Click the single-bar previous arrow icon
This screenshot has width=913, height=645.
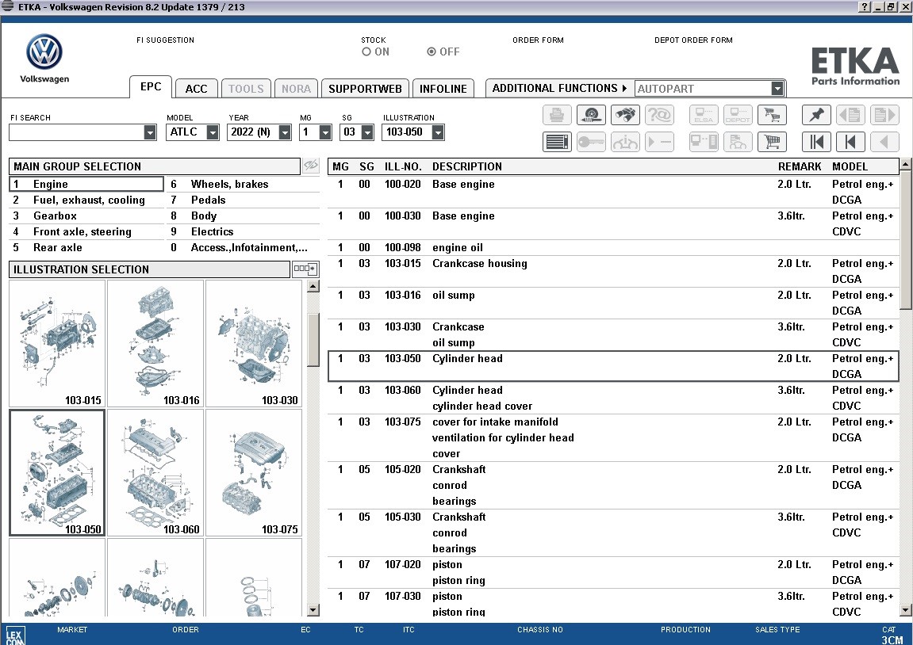point(850,141)
